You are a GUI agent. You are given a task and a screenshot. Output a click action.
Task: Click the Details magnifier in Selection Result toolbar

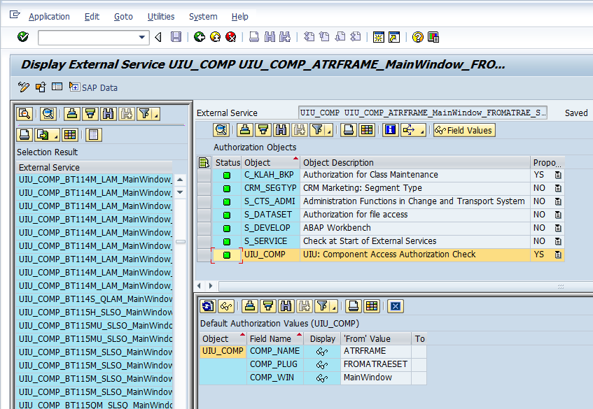point(25,114)
